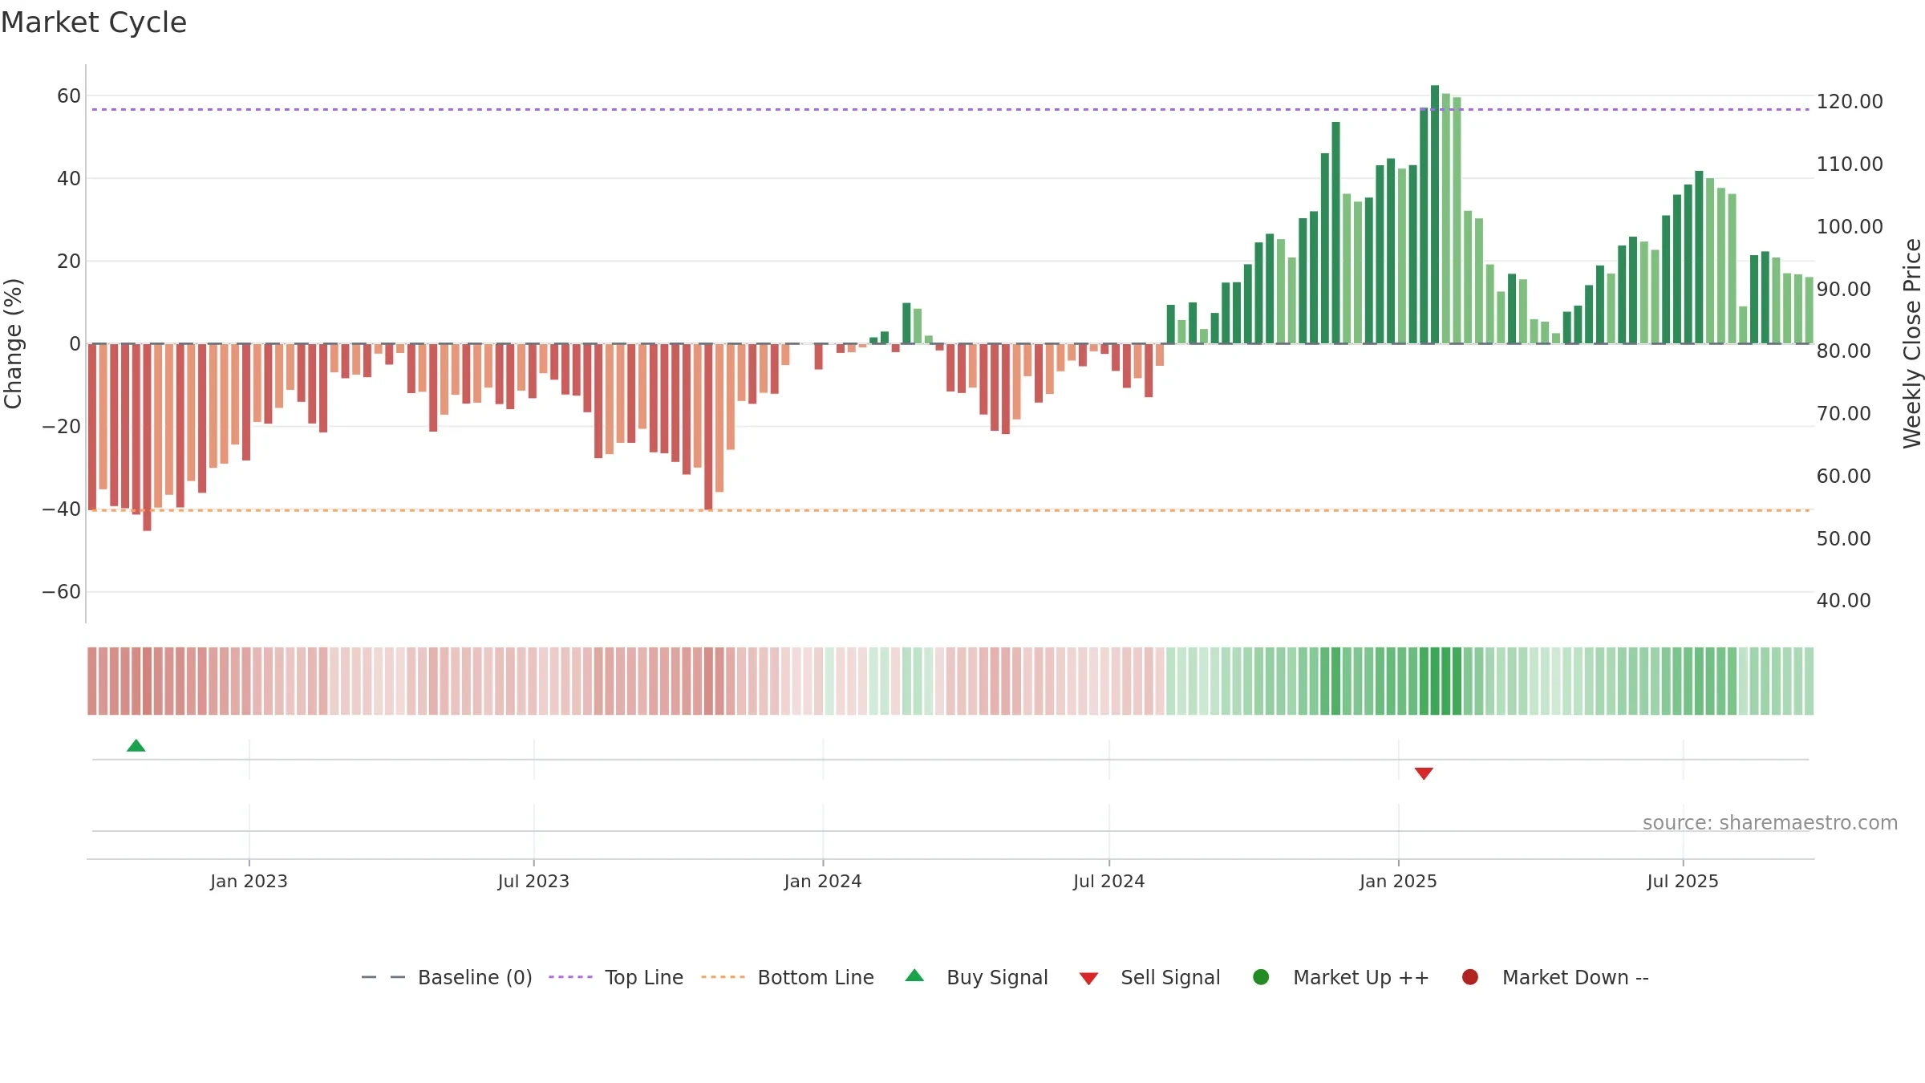
Task: Click the 80.00 price axis label
Action: [x=1843, y=351]
